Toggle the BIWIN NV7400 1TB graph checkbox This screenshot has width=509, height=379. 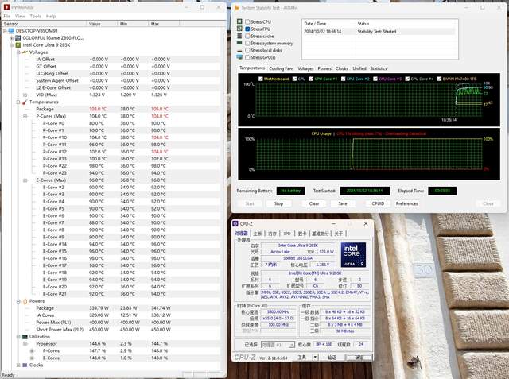click(439, 79)
